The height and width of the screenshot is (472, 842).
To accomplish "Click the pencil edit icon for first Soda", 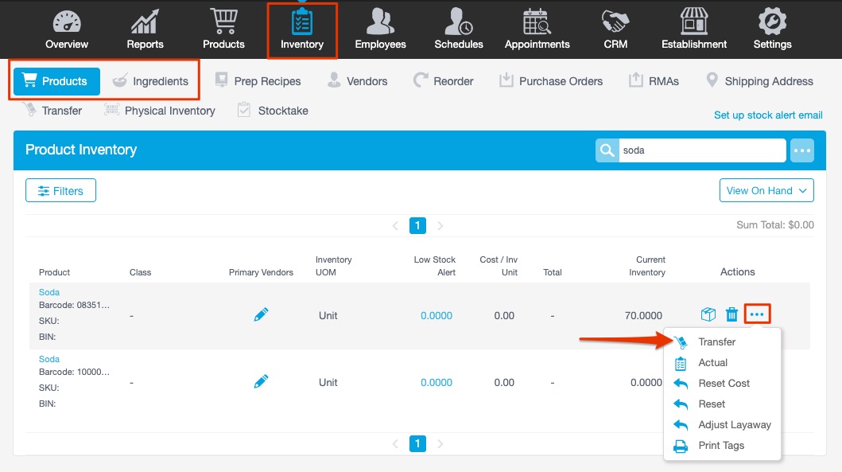I will click(261, 314).
